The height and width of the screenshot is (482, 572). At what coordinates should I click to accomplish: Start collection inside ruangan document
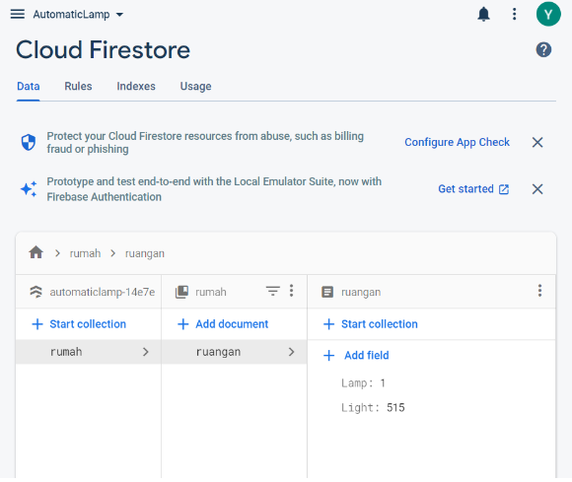(x=370, y=324)
